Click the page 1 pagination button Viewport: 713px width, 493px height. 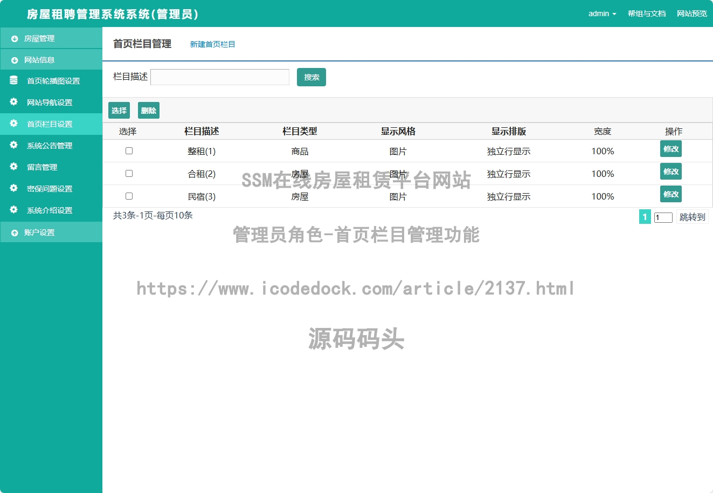pos(645,217)
